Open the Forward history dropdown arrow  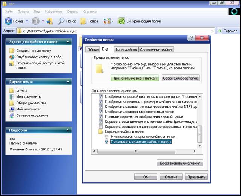tap(43, 21)
